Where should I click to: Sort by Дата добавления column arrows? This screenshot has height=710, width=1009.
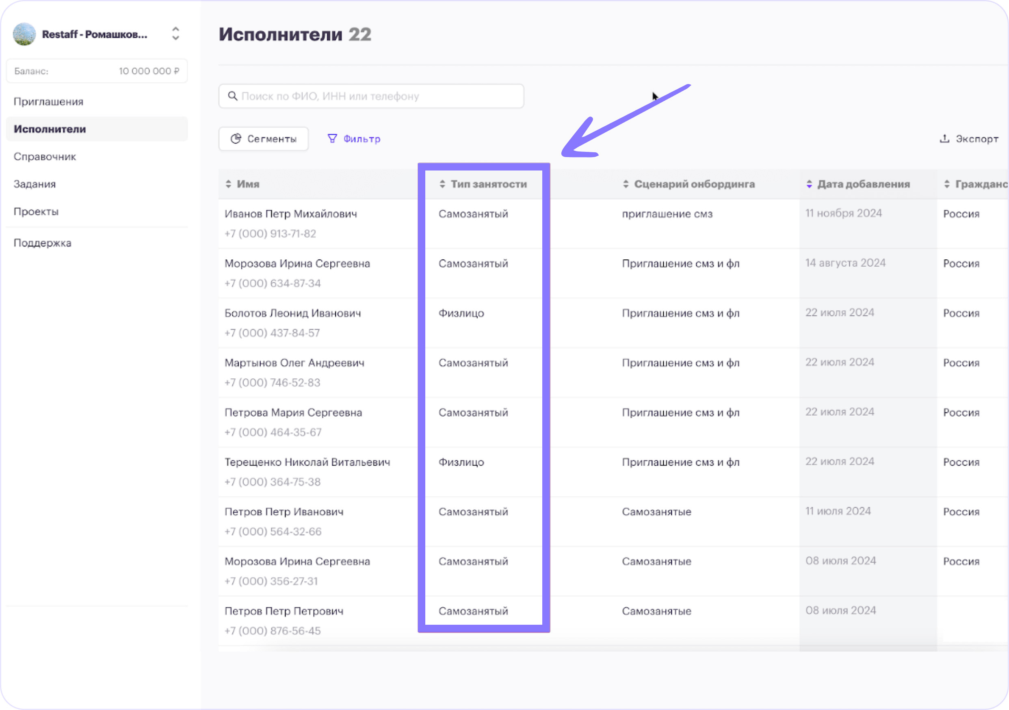(x=809, y=184)
